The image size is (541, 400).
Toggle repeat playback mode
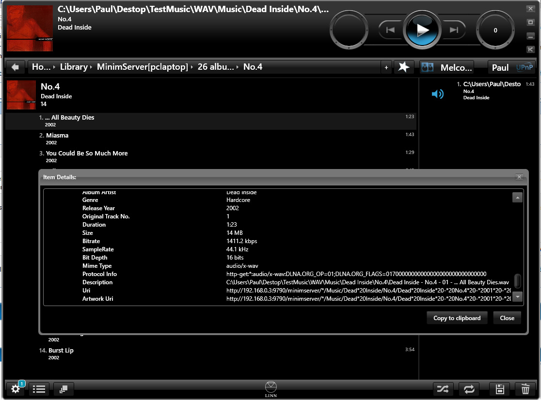[x=469, y=389]
